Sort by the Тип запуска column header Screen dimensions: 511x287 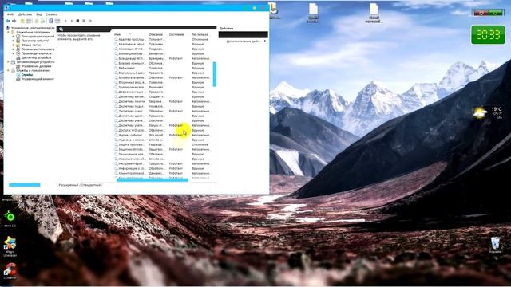200,34
